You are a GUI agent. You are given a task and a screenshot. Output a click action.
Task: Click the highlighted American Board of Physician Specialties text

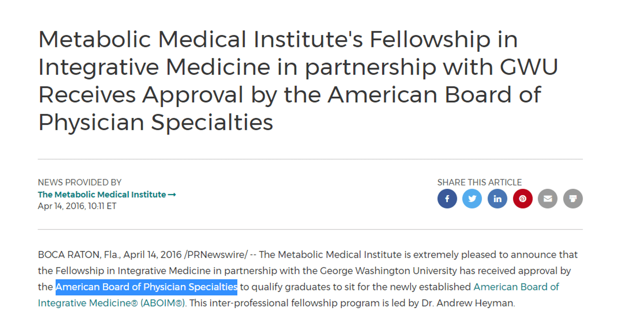coord(146,287)
